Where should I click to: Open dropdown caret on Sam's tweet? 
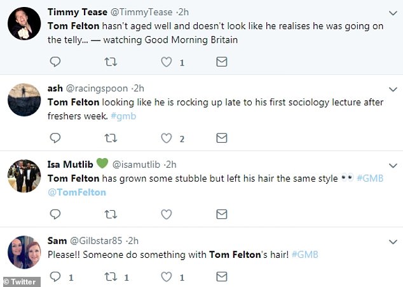coord(390,241)
